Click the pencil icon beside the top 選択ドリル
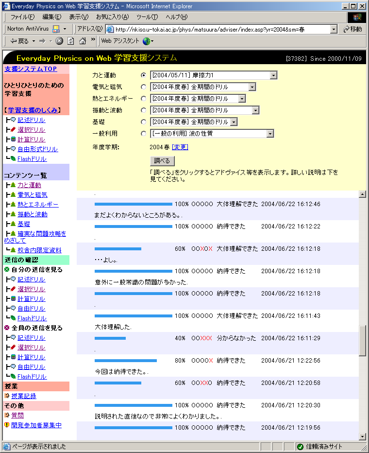Image resolution: width=369 pixels, height=453 pixels. pyautogui.click(x=13, y=129)
